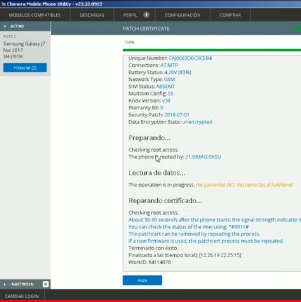Click Connections value AT,MTP
Screen dimensions: 301x302
point(169,65)
